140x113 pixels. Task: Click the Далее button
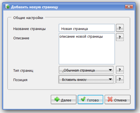click(x=64, y=100)
